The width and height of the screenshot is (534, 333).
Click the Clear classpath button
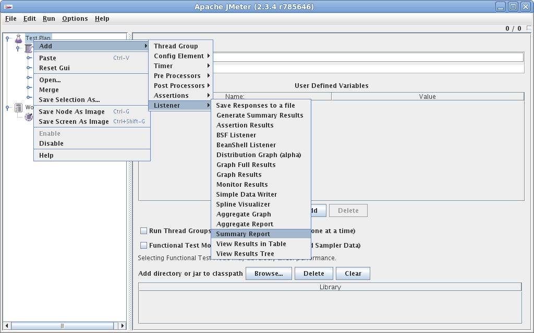[353, 274]
